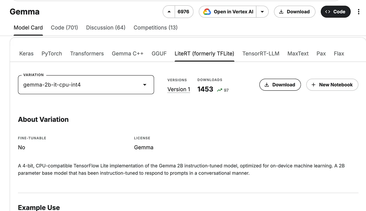Open the Version 1 versions link
Viewport: 366px width, 211px height.
coord(179,89)
